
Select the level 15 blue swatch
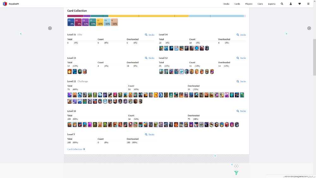[x=71, y=22]
